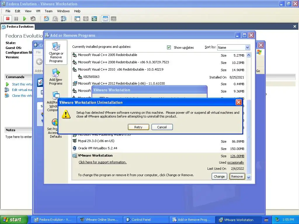Image resolution: width=299 pixels, height=224 pixels.
Task: Click the green Power On toolbar icon
Action: click(x=25, y=19)
